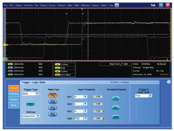Open the Math menu
The image size is (174, 131).
pyautogui.click(x=77, y=5)
